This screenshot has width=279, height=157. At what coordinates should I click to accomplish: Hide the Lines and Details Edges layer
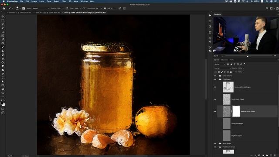(x=215, y=87)
